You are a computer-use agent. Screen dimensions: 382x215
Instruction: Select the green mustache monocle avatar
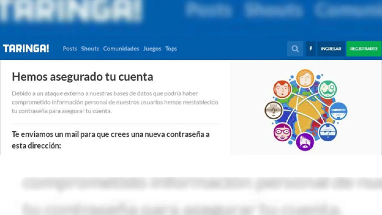327,89
